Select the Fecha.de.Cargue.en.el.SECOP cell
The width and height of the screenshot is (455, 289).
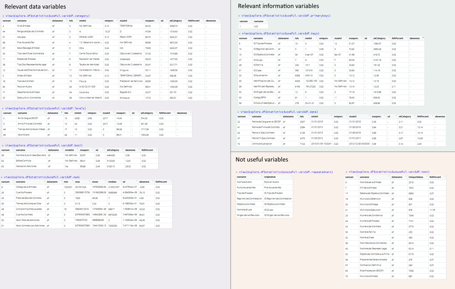point(266,122)
